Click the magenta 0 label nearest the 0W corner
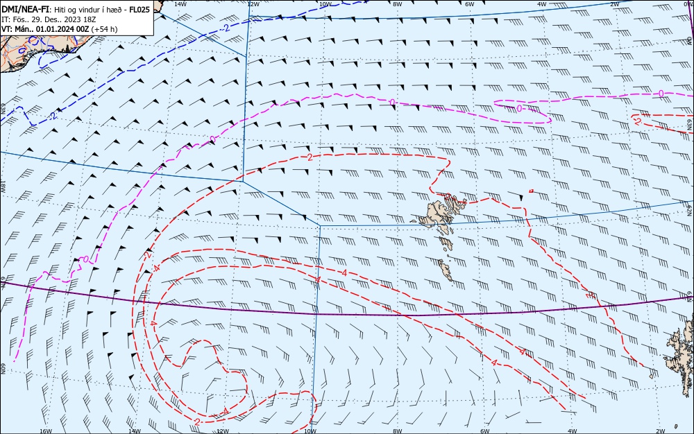This screenshot has width=694, height=434. coord(661,94)
